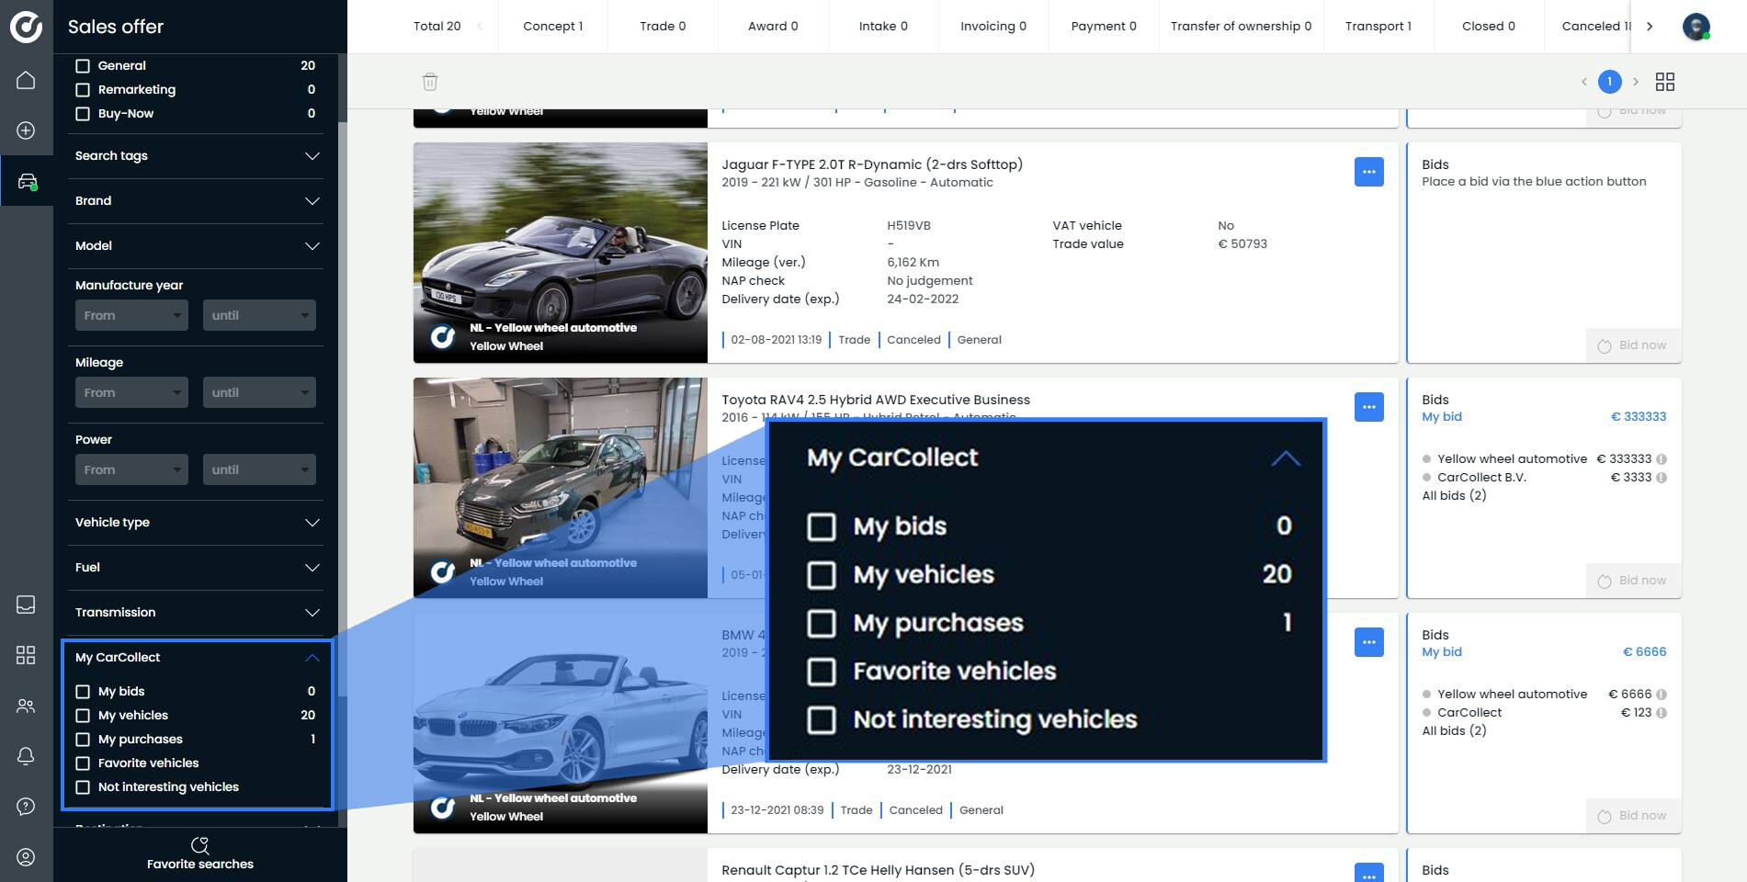1747x882 pixels.
Task: Click Favorite searches magnifier icon
Action: (199, 844)
